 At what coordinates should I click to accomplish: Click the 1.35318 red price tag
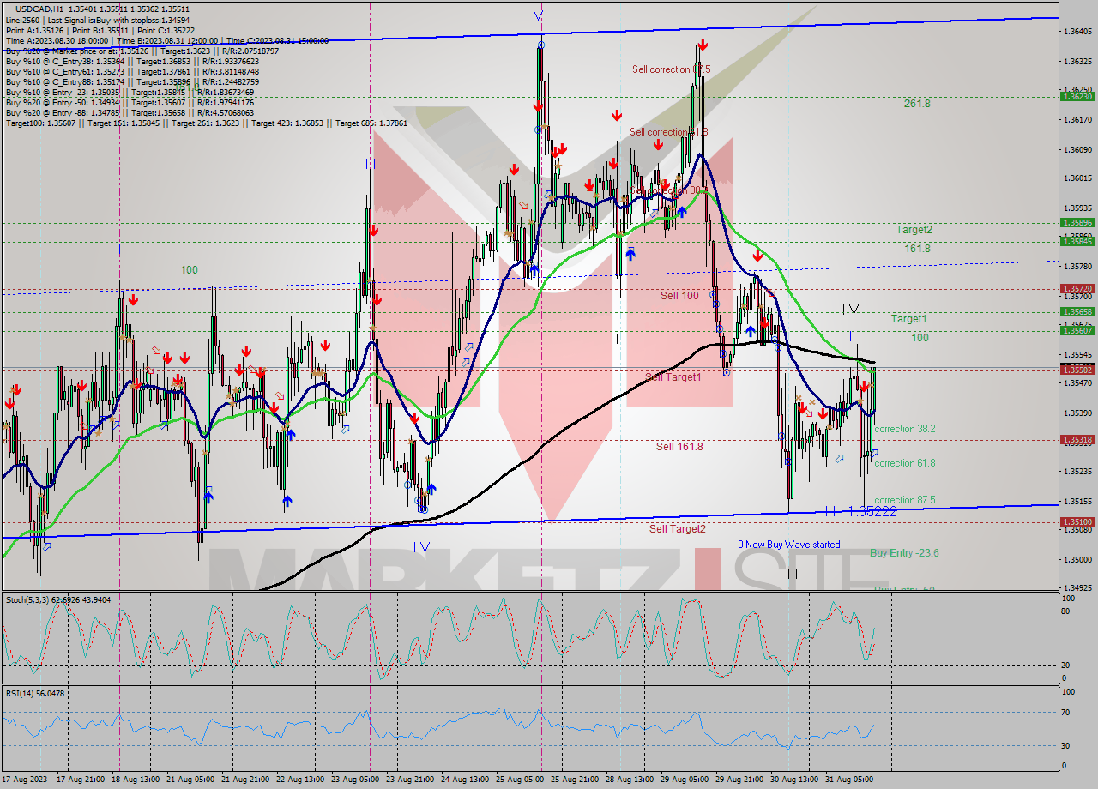pos(1077,440)
